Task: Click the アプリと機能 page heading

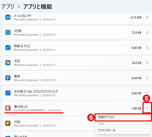Action: click(38, 7)
